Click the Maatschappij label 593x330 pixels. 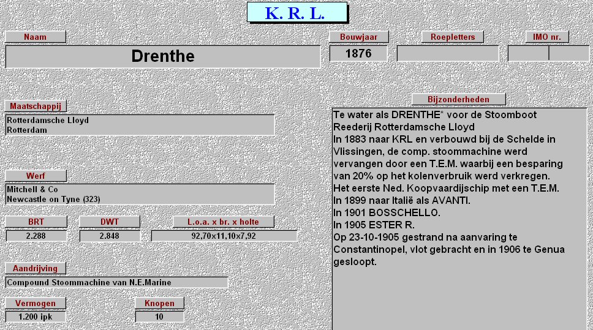coord(36,106)
